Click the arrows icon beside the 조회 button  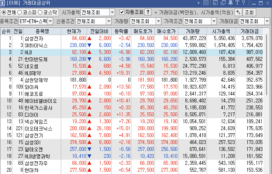pyautogui.click(x=238, y=12)
